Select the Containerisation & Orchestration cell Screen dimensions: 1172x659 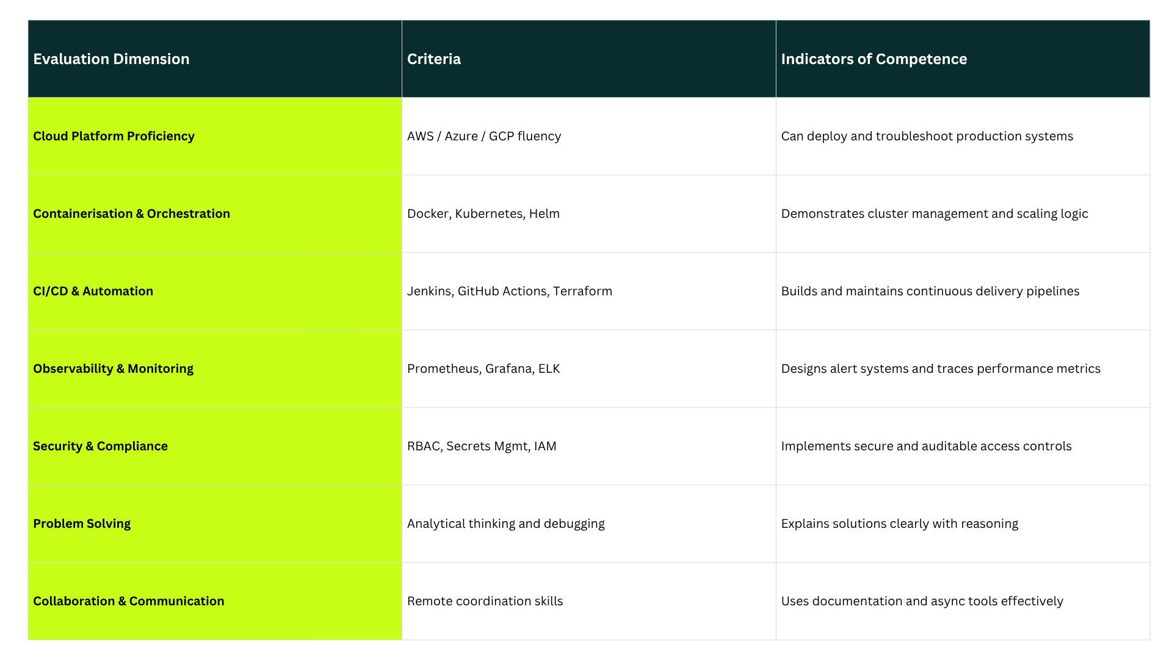(x=131, y=214)
